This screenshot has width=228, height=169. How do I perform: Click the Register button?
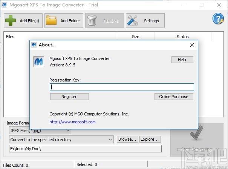(69, 97)
